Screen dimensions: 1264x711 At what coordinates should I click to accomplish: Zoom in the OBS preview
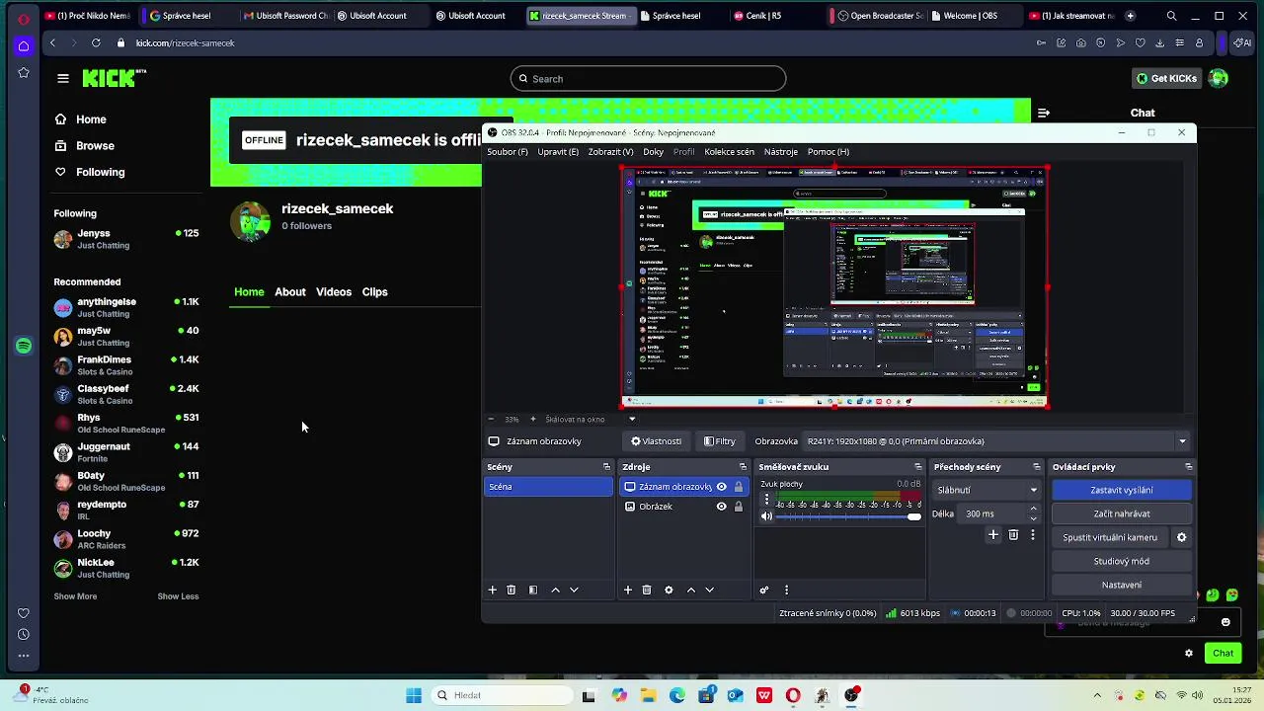click(x=533, y=419)
